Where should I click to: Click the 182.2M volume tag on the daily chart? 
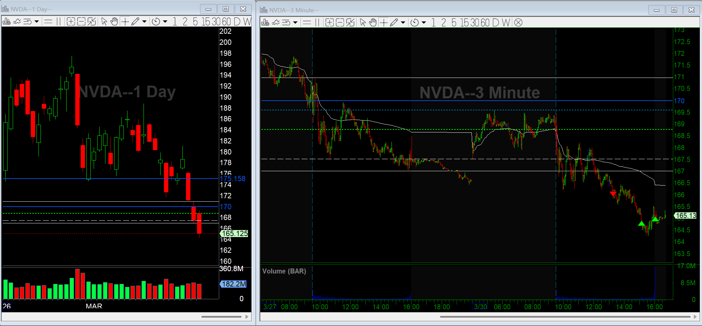(233, 284)
